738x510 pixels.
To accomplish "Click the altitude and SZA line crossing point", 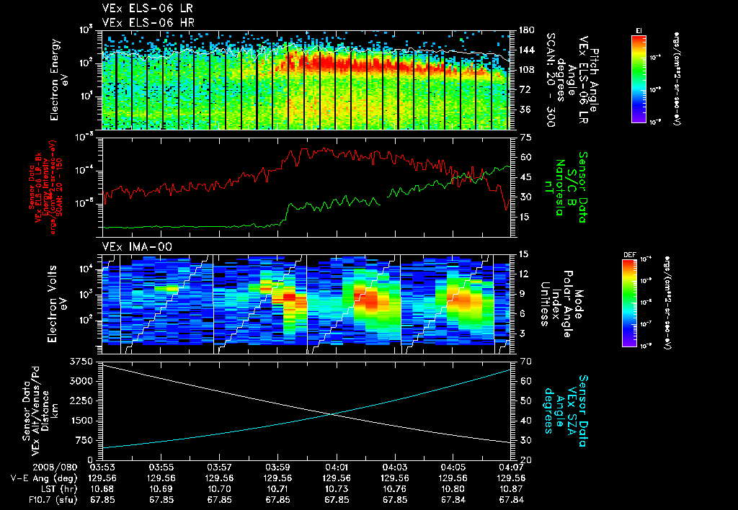I will [x=332, y=414].
